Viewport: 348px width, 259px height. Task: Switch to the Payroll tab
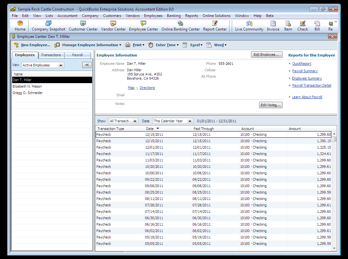point(77,55)
